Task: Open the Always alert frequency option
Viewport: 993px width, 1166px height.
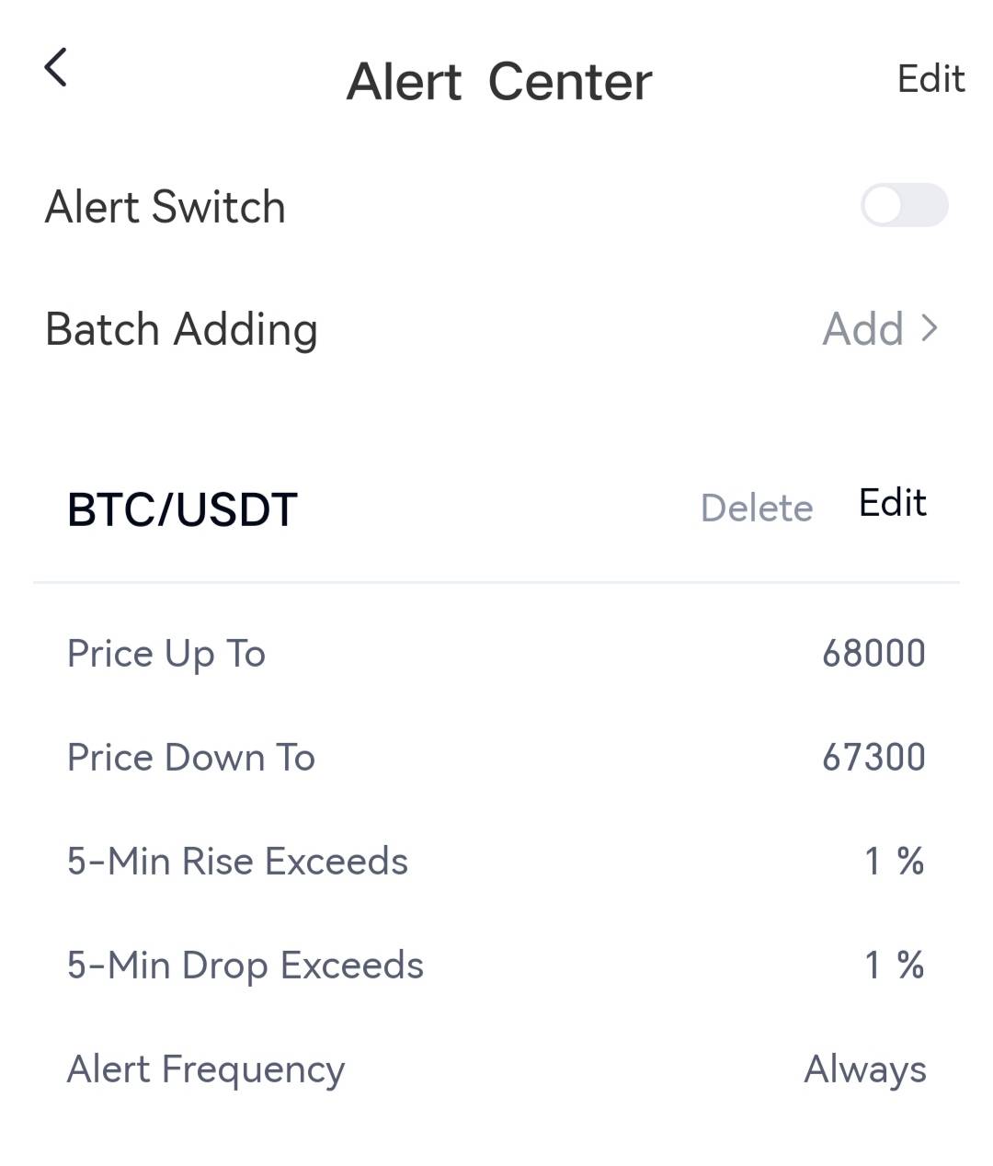Action: pyautogui.click(x=865, y=1069)
